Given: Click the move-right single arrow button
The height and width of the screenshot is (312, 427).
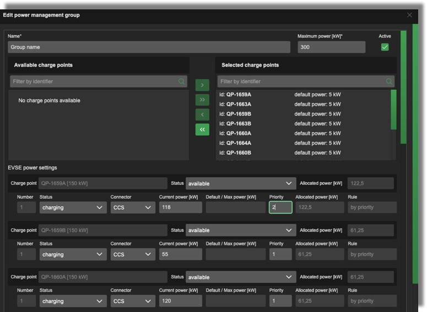Looking at the screenshot, I should pyautogui.click(x=202, y=85).
